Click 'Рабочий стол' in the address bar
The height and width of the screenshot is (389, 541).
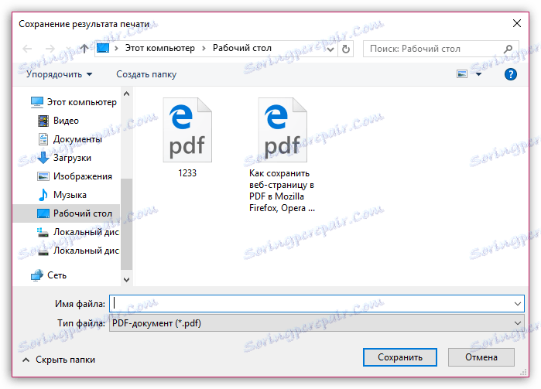pos(241,48)
